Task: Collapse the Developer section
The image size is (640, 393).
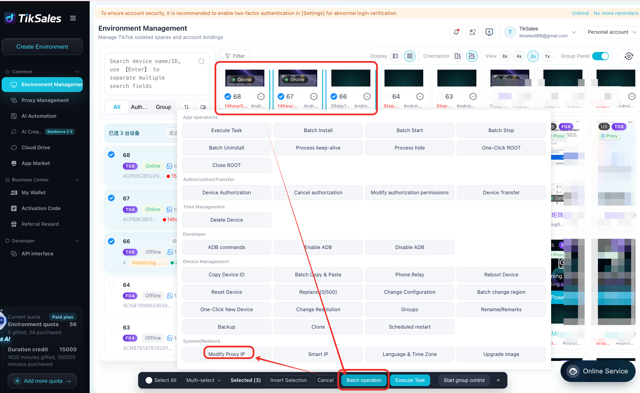Action: click(x=77, y=241)
